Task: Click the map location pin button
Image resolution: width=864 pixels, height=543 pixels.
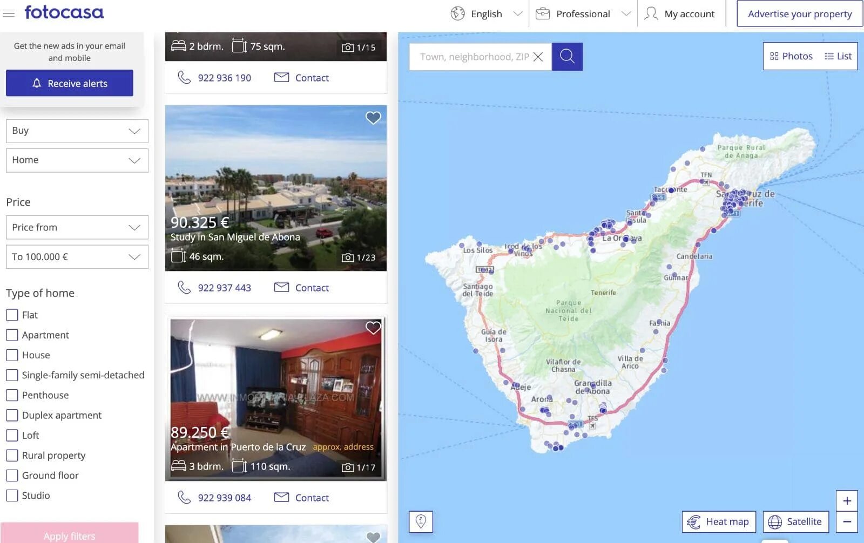Action: click(421, 521)
